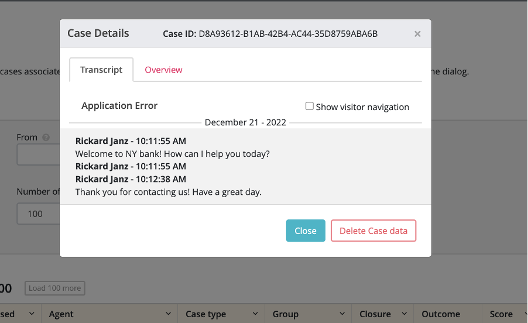Click the help icon beside From
The image size is (528, 323).
tap(46, 138)
